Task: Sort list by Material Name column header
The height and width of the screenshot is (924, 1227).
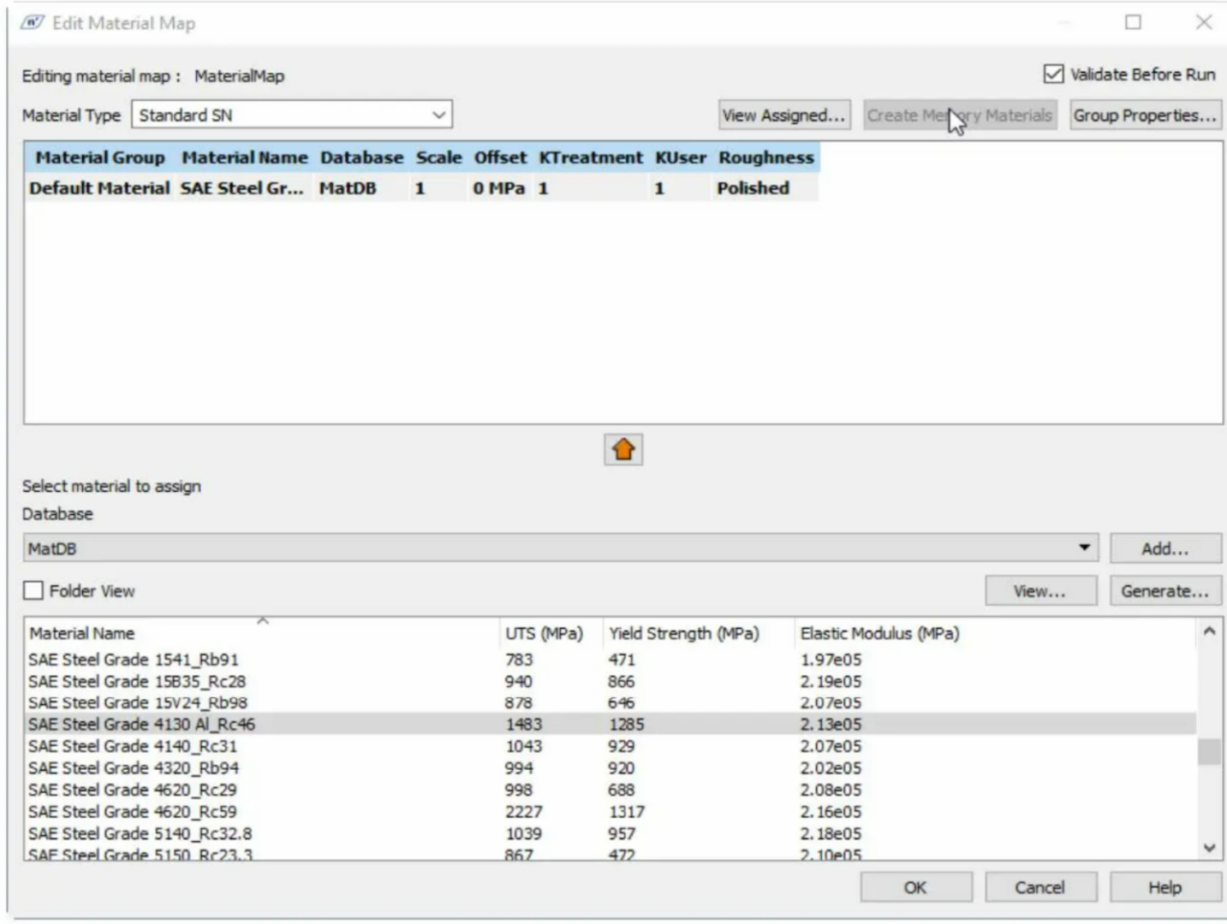Action: pyautogui.click(x=82, y=633)
